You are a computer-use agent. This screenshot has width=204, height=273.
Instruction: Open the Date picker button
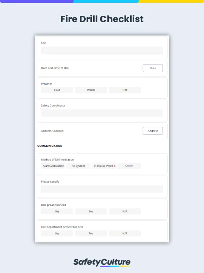(153, 68)
